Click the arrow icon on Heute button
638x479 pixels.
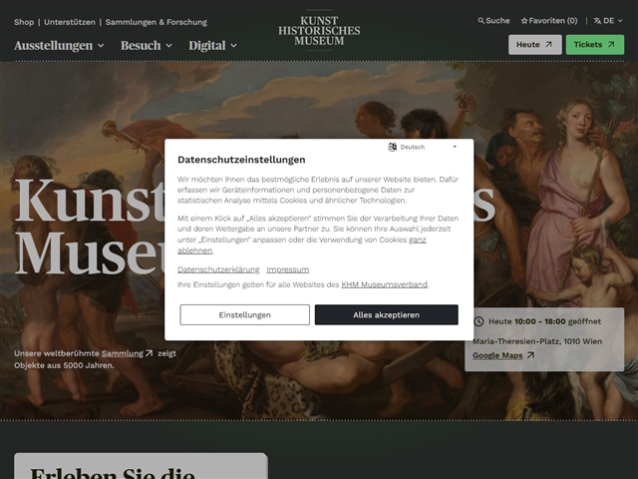click(548, 44)
